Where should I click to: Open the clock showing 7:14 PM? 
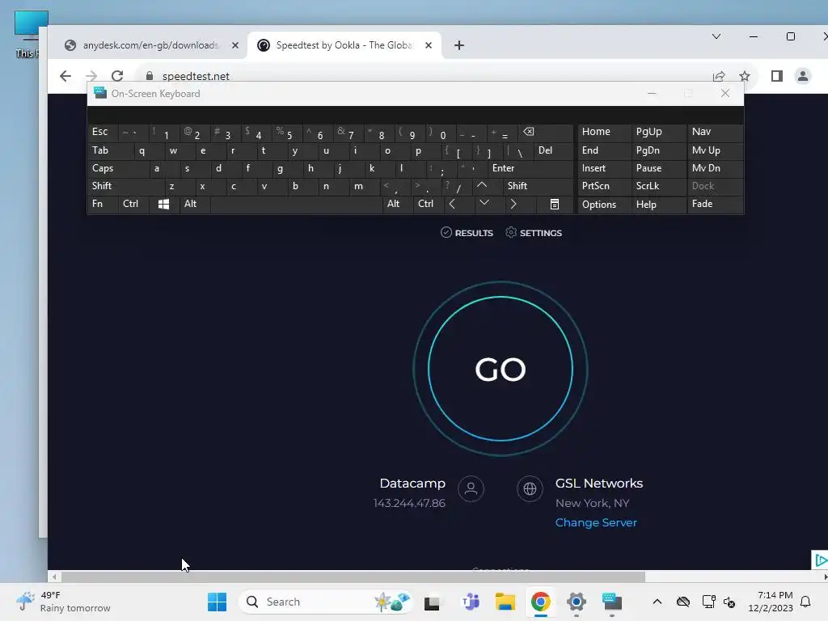(770, 602)
